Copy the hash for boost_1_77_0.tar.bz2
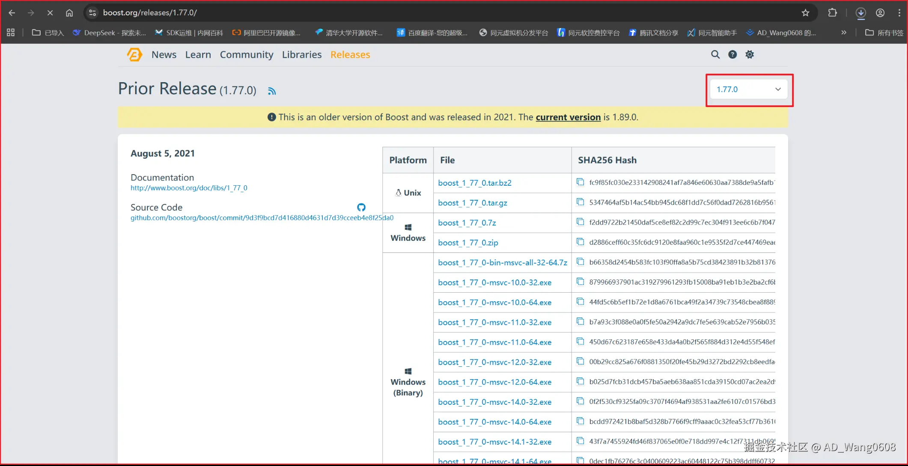Image resolution: width=908 pixels, height=466 pixels. point(580,182)
